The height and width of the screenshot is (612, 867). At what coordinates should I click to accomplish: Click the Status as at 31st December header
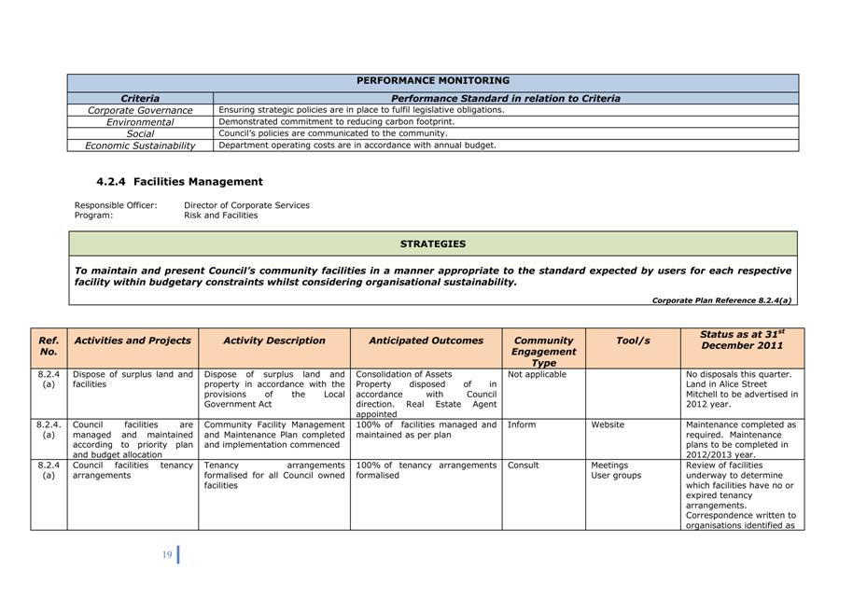pos(742,340)
